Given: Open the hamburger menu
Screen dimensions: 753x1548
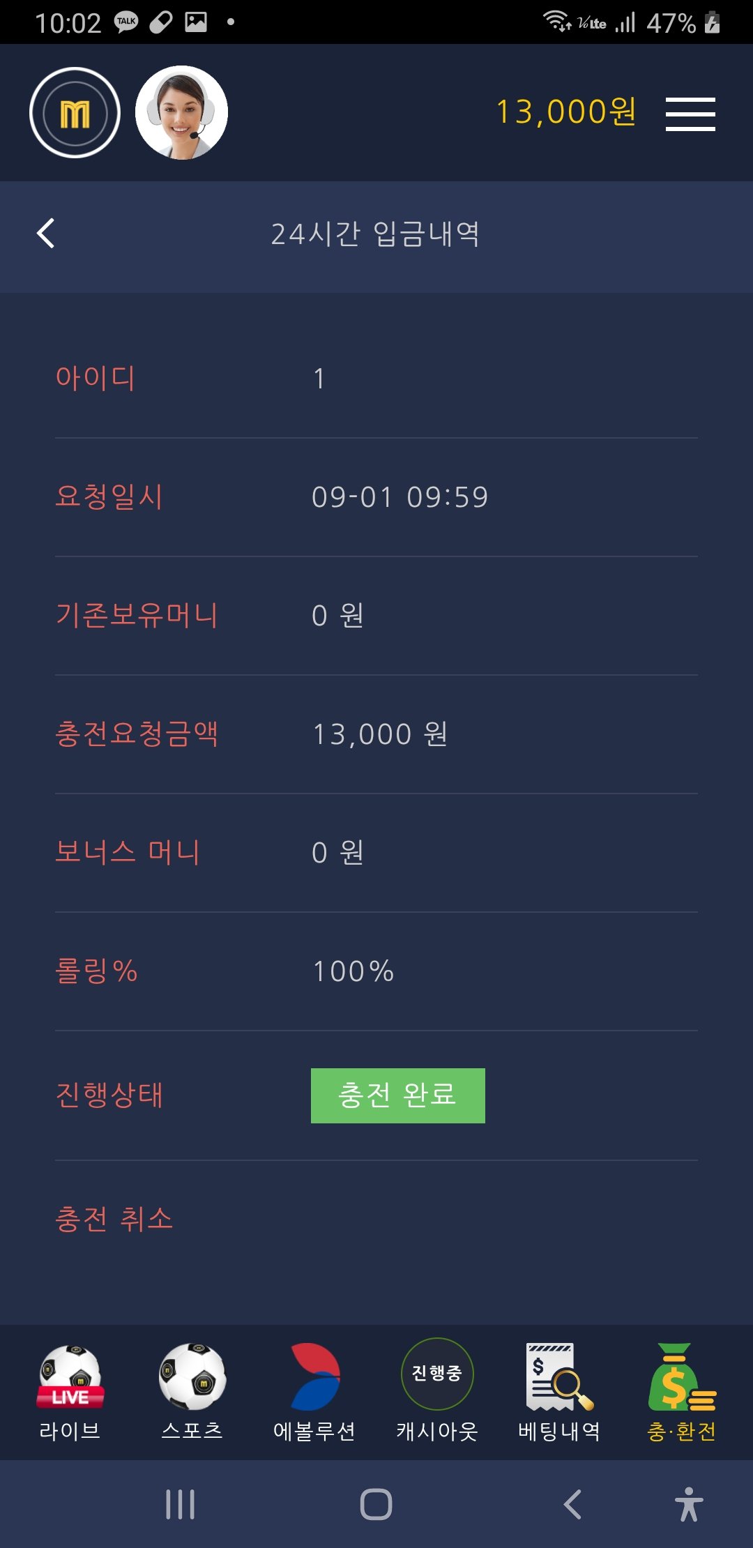Looking at the screenshot, I should [690, 114].
